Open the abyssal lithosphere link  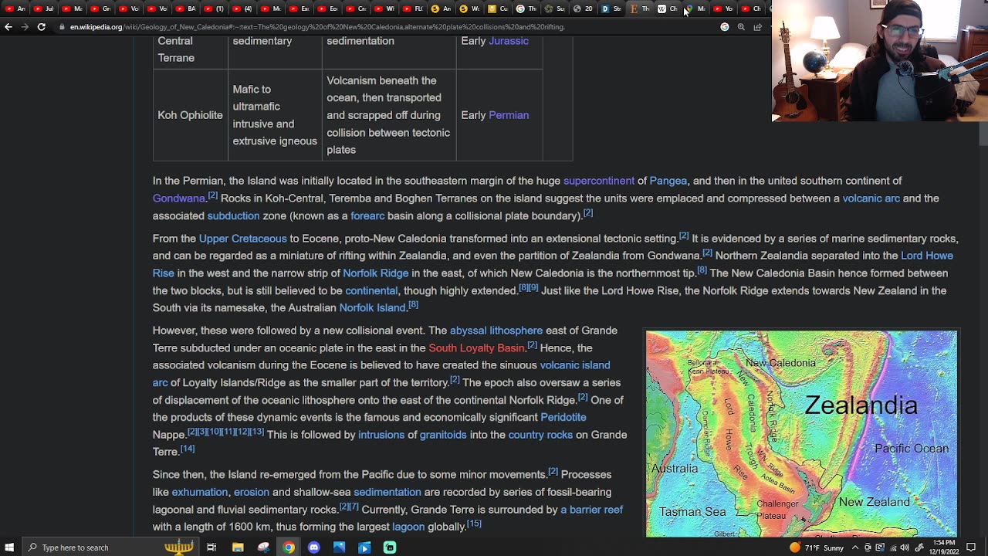(x=496, y=331)
